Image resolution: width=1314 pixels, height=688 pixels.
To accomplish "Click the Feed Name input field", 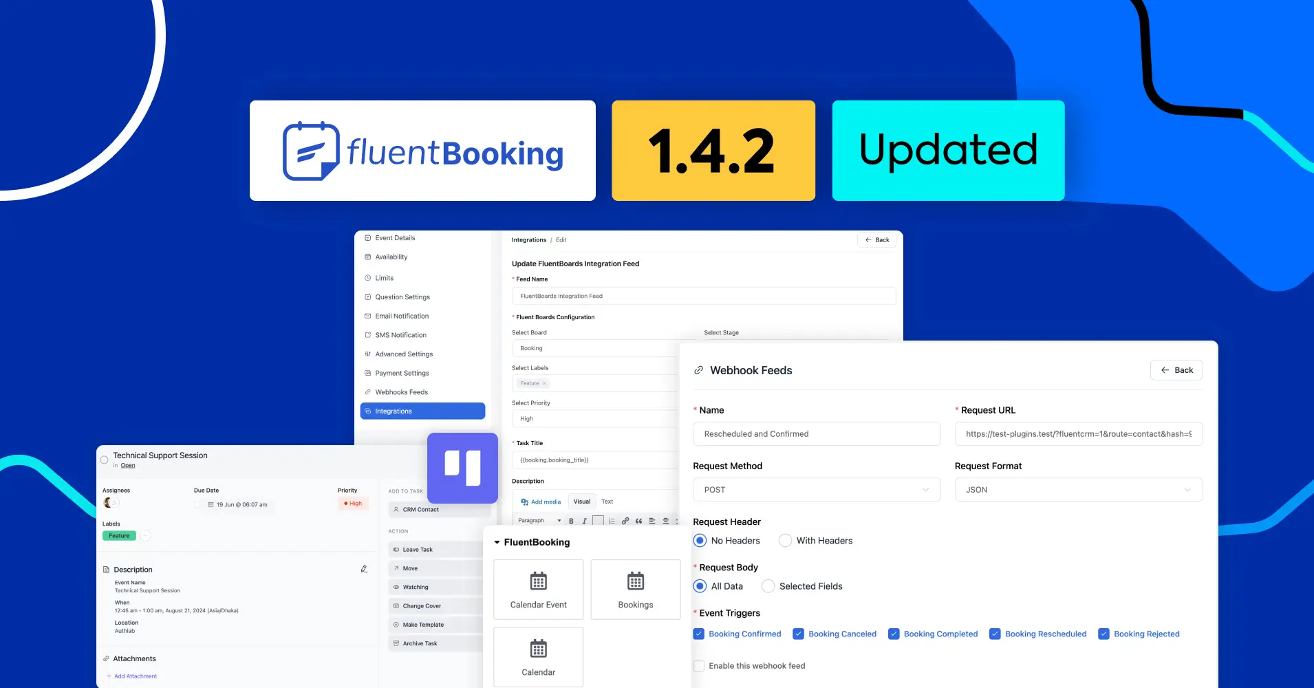I will point(703,296).
